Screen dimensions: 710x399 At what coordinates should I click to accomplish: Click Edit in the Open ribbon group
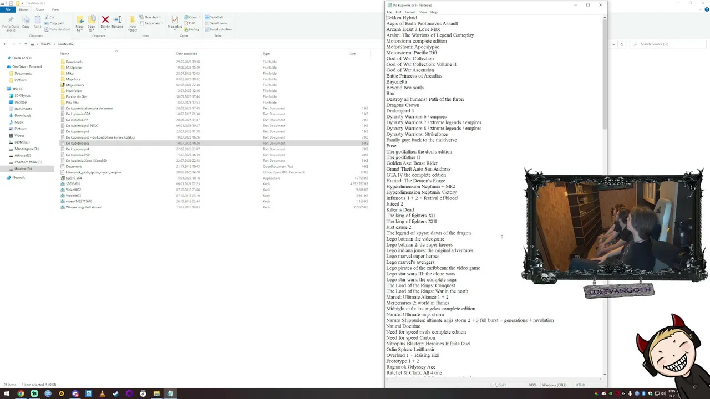tap(190, 23)
